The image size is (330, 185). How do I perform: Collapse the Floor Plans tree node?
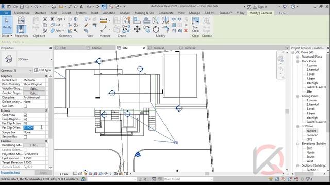click(x=298, y=61)
